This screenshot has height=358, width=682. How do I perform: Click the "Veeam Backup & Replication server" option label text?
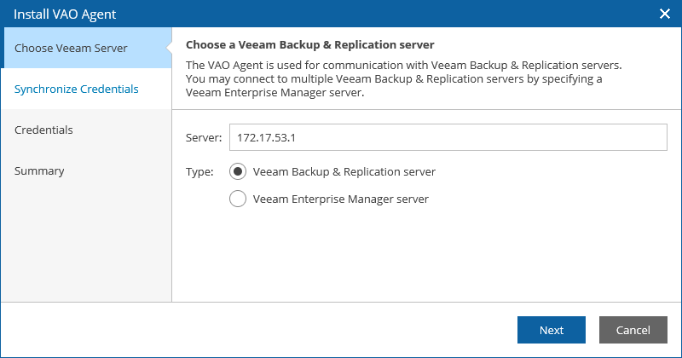344,172
